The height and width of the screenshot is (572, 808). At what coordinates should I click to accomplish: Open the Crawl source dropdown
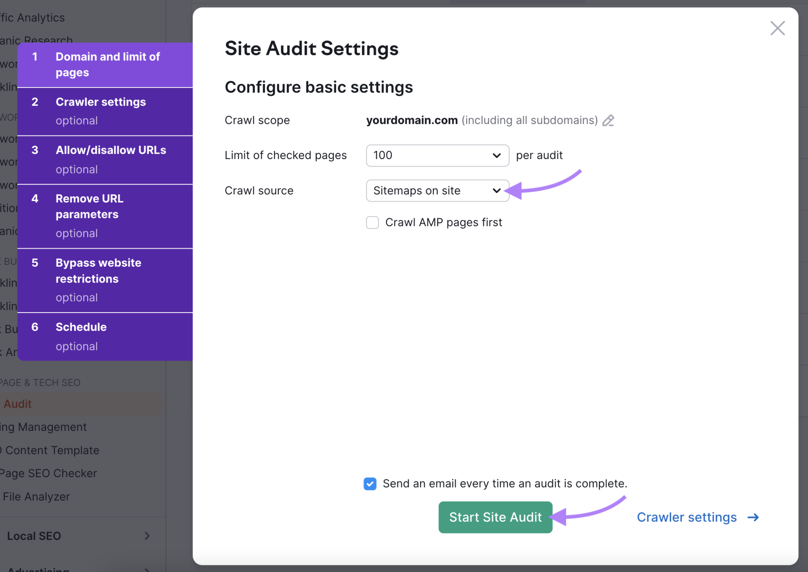[438, 191]
